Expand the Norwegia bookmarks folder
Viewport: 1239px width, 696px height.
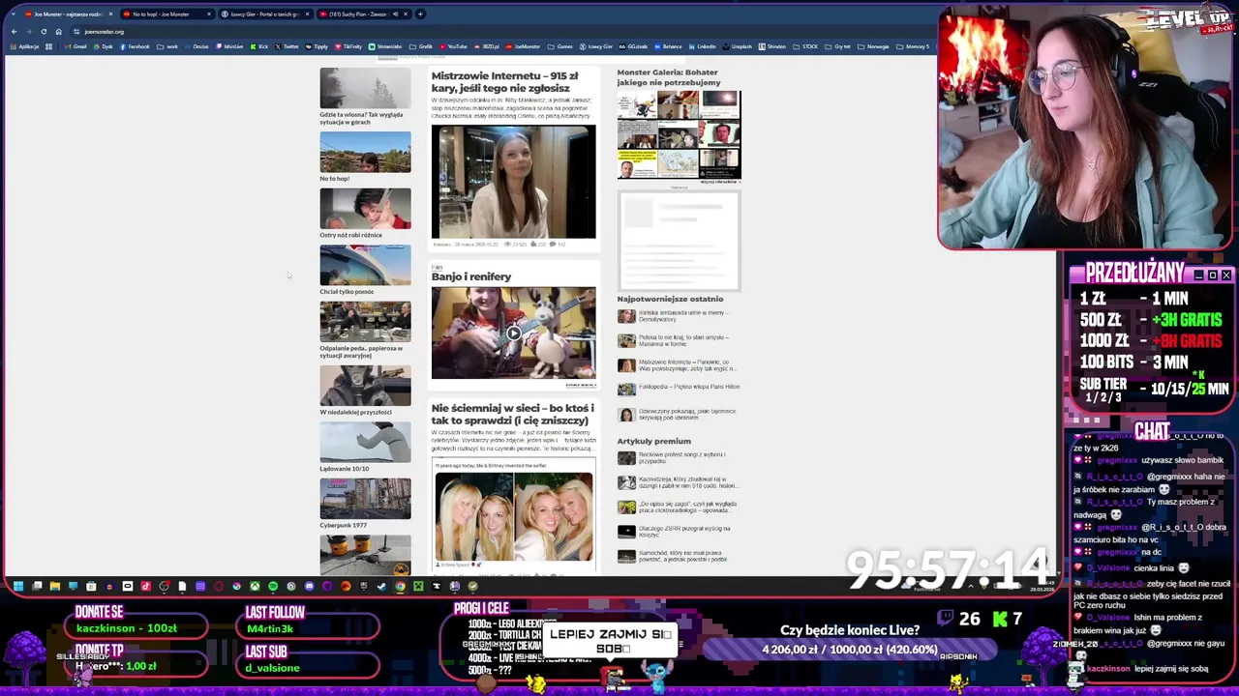[873, 46]
